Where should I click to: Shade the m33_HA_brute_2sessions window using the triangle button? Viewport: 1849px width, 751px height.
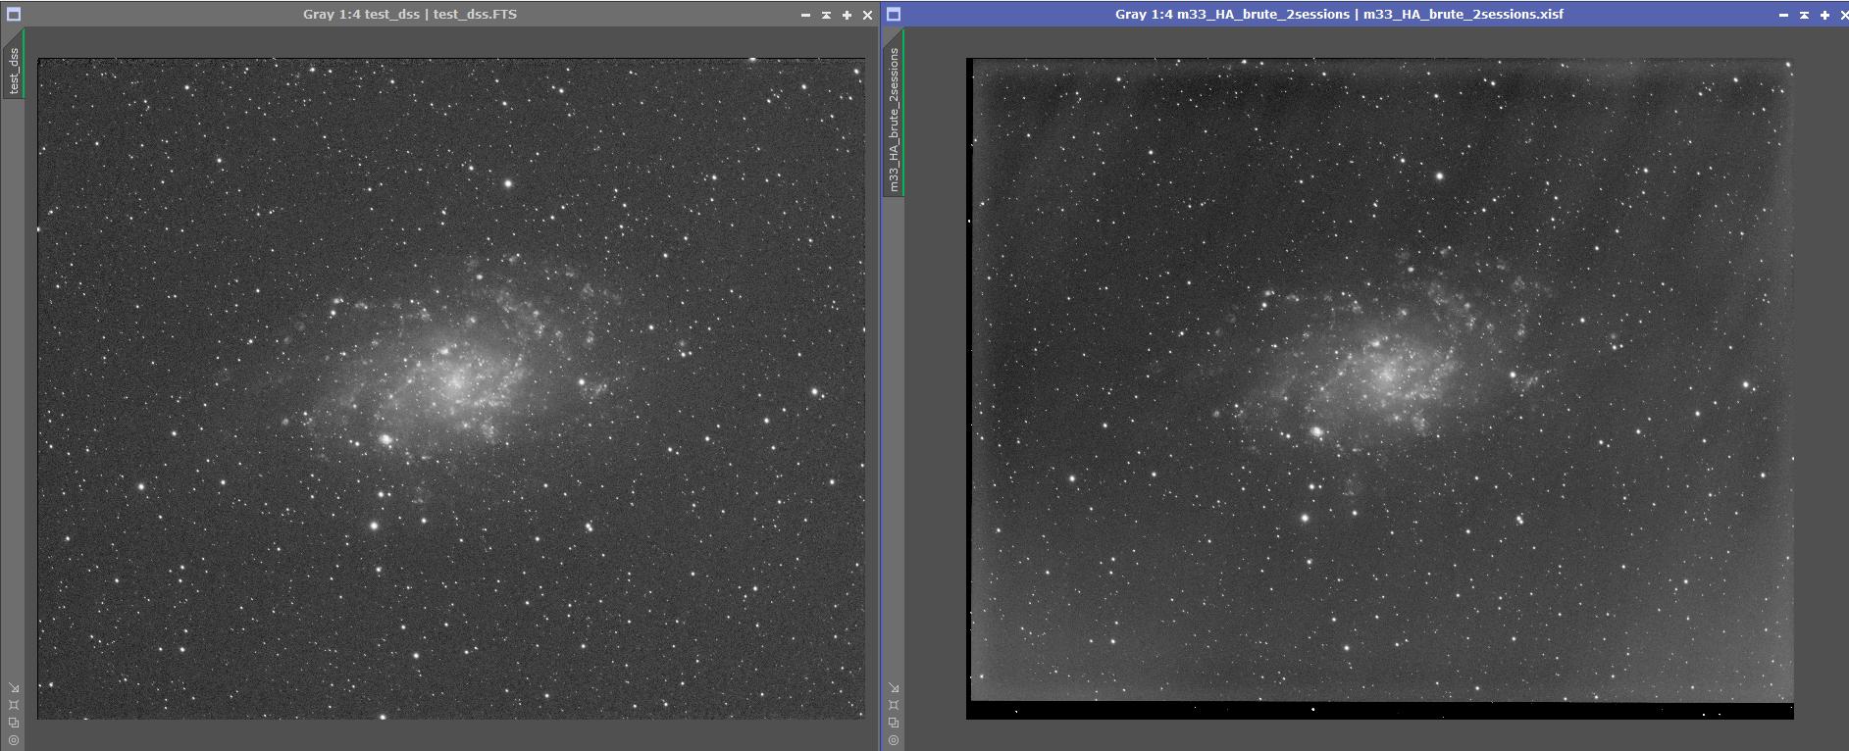[1804, 15]
